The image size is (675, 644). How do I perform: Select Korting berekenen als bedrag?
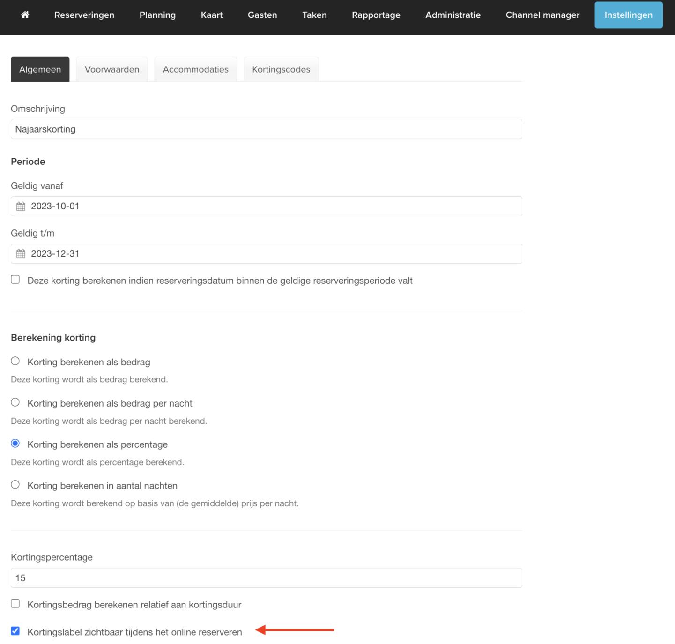[x=15, y=361]
